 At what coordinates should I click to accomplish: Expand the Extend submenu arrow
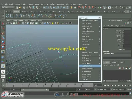pyautogui.click(x=99, y=47)
